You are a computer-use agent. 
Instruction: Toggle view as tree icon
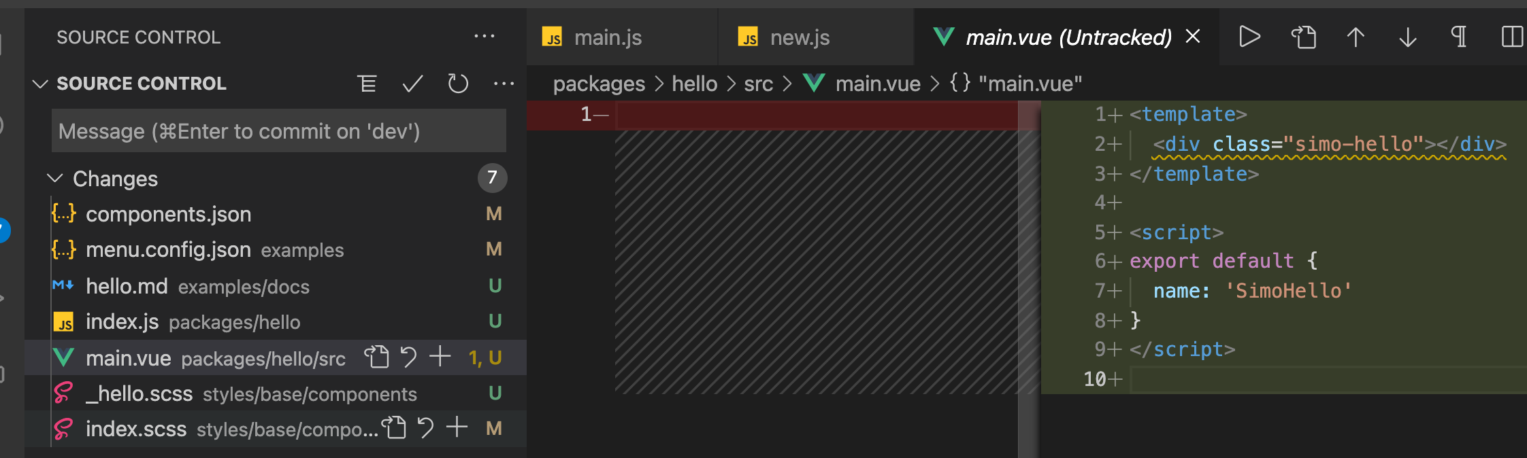pos(367,84)
